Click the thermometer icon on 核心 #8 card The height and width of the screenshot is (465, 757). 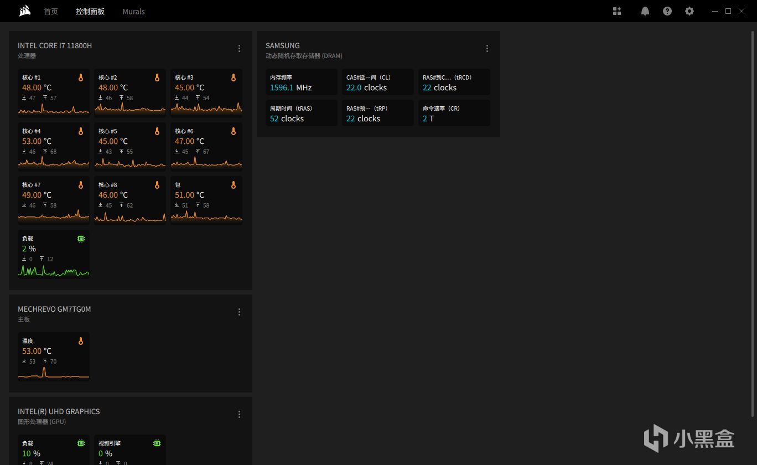[157, 185]
